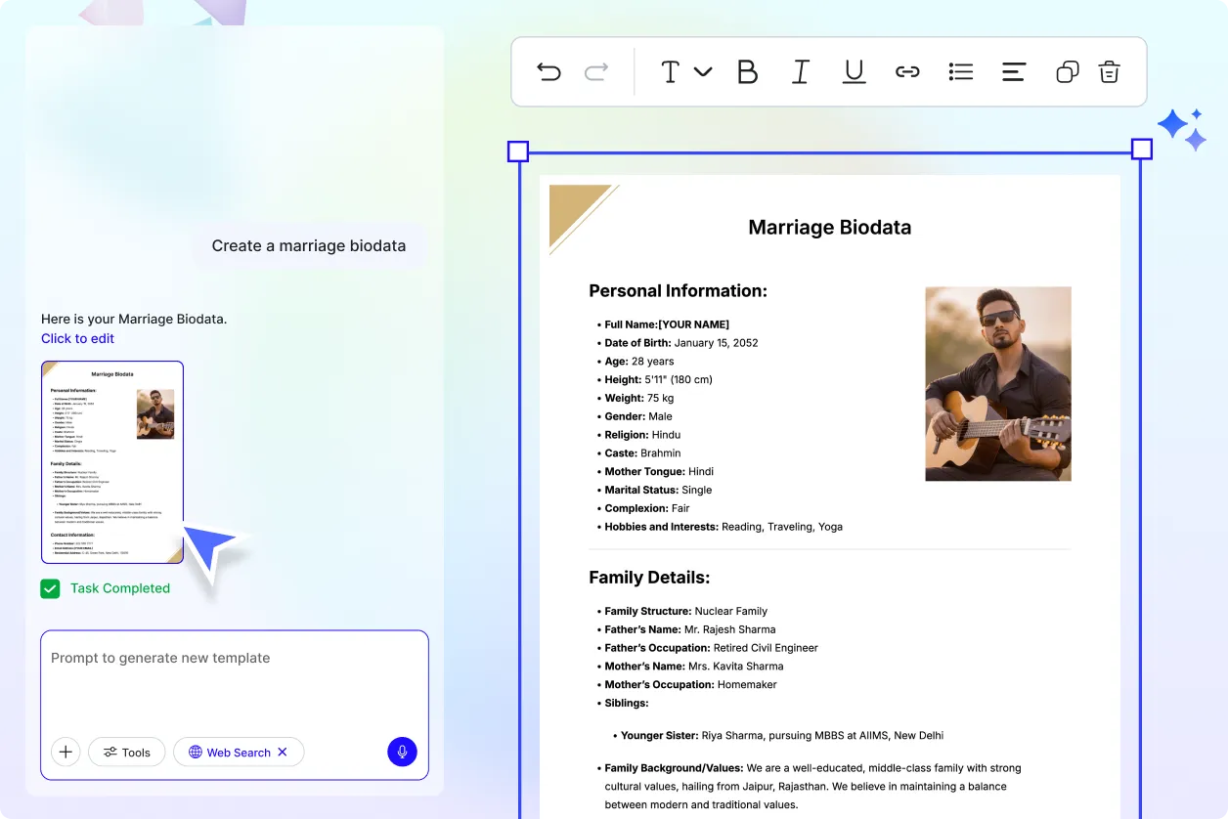Redo the last undone edit

click(596, 71)
